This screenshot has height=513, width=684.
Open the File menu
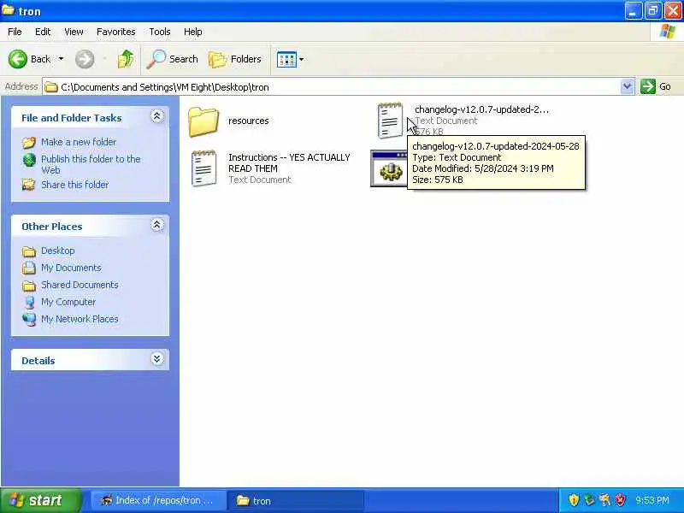tap(15, 32)
